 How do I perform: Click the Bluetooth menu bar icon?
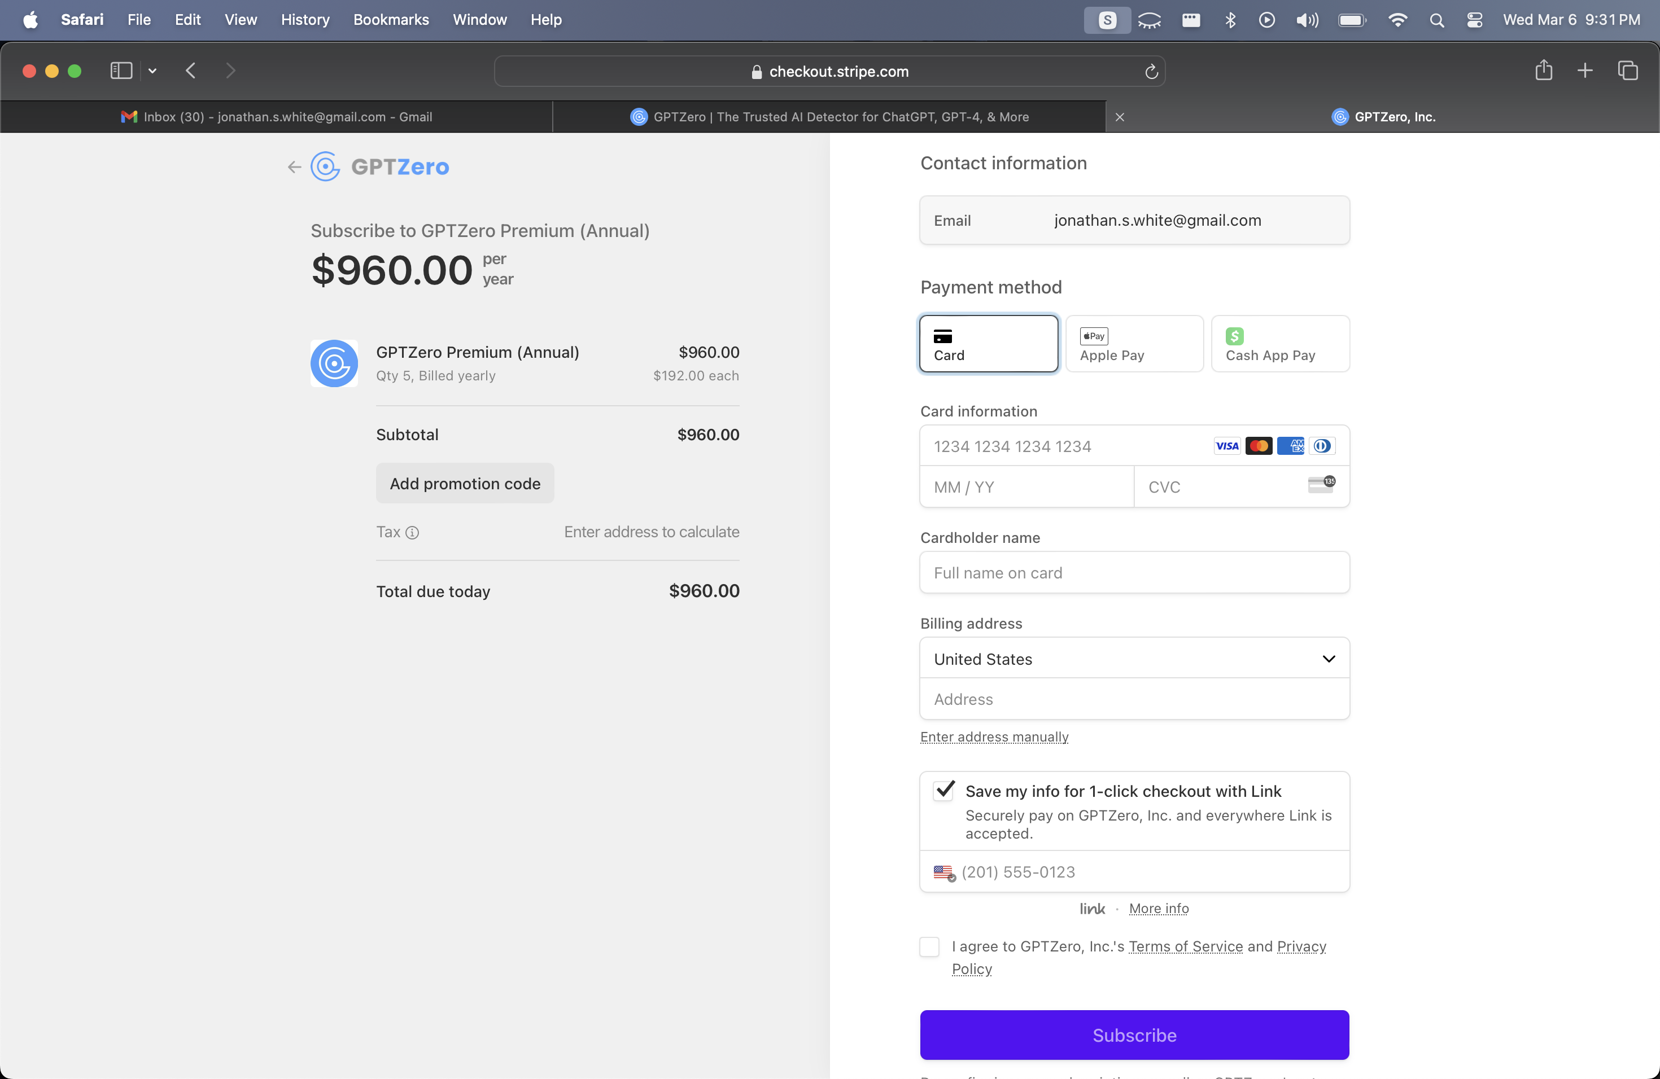[1230, 20]
